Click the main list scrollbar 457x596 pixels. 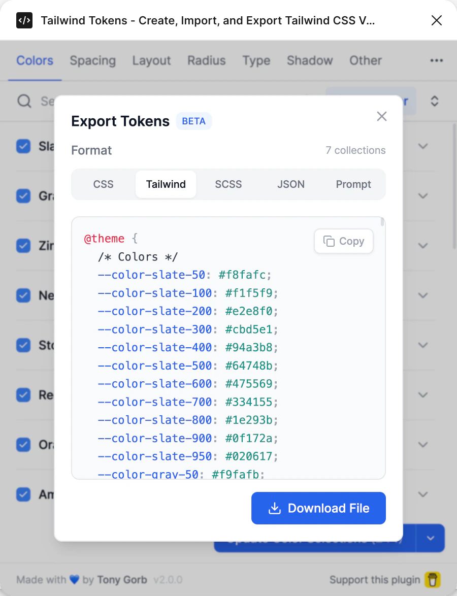tap(454, 186)
